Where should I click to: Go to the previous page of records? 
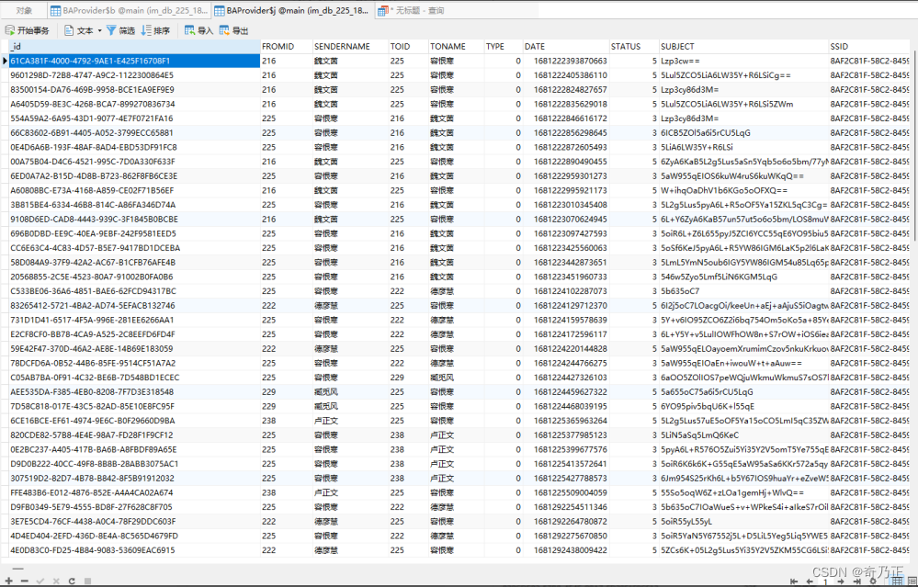pyautogui.click(x=810, y=581)
